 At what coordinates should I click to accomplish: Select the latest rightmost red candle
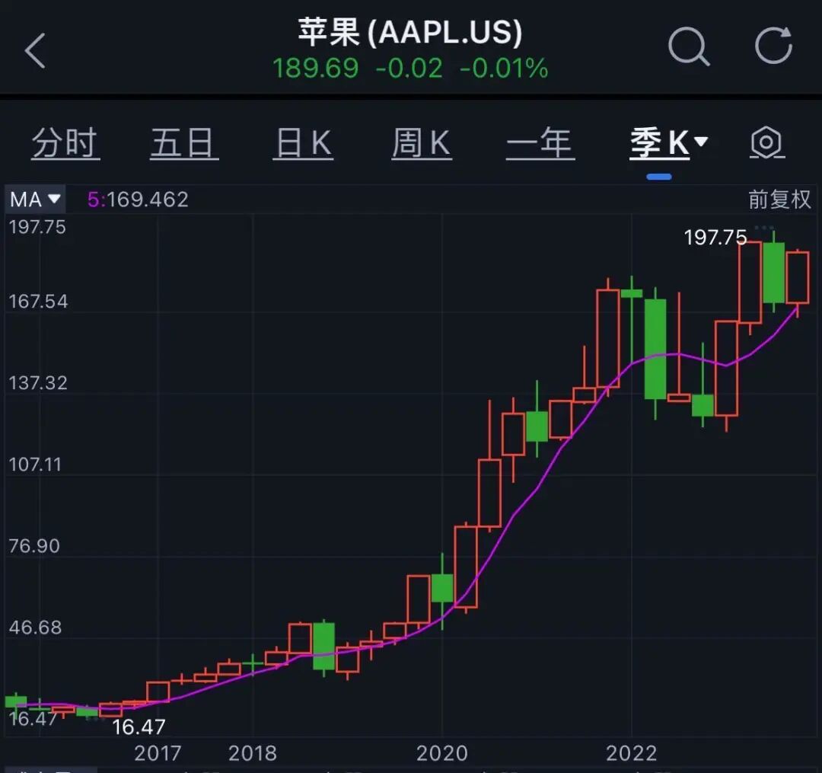tap(798, 277)
